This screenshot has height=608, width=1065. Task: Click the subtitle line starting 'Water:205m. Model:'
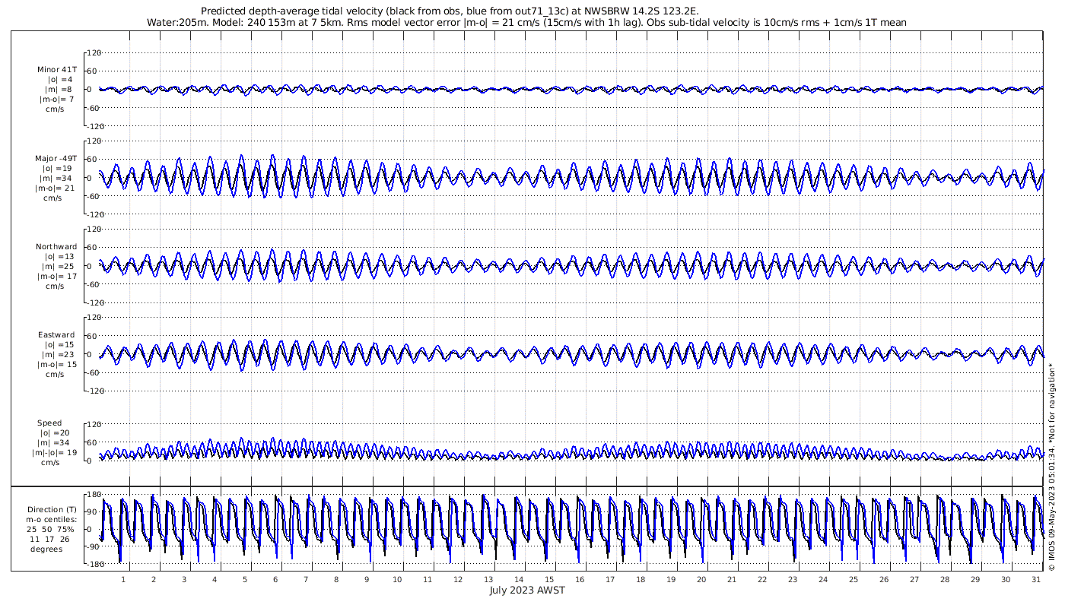click(526, 23)
